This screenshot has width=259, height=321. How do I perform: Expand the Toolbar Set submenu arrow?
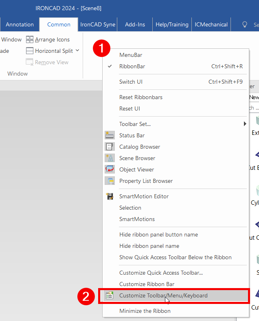tap(245, 124)
